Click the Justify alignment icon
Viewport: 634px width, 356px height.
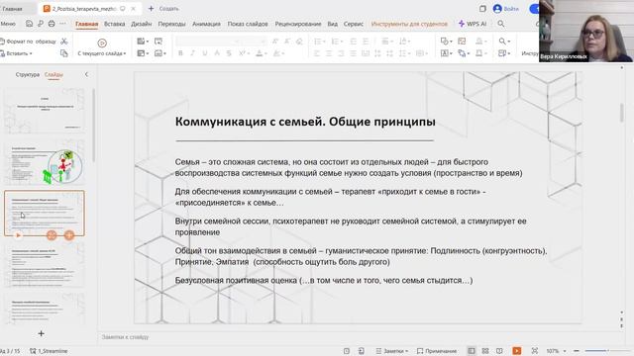point(353,53)
